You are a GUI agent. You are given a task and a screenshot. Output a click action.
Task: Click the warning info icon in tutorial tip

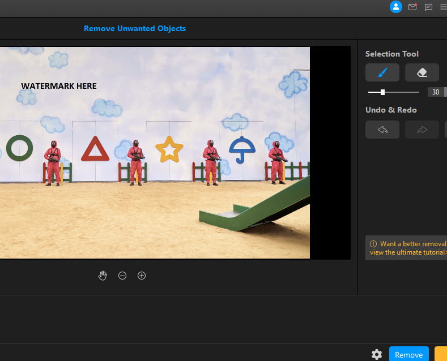(x=373, y=244)
